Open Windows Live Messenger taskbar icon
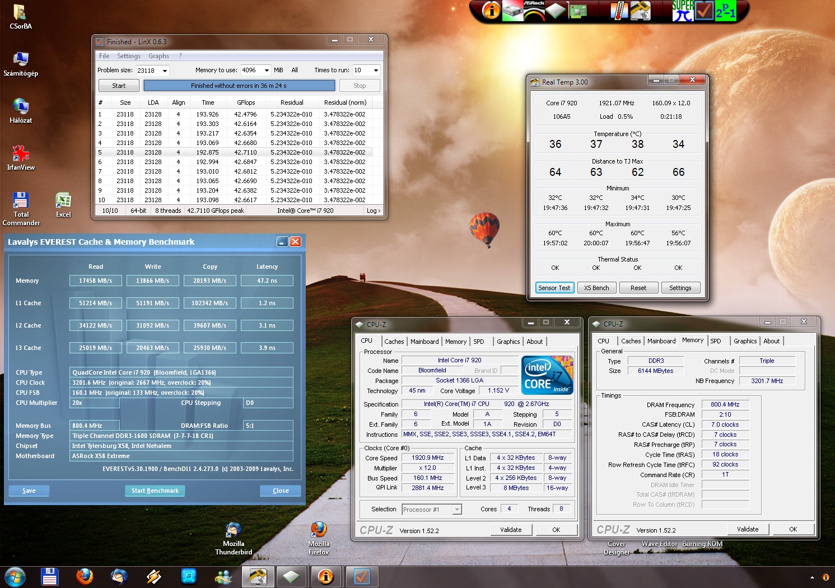Image resolution: width=835 pixels, height=588 pixels. click(x=223, y=576)
